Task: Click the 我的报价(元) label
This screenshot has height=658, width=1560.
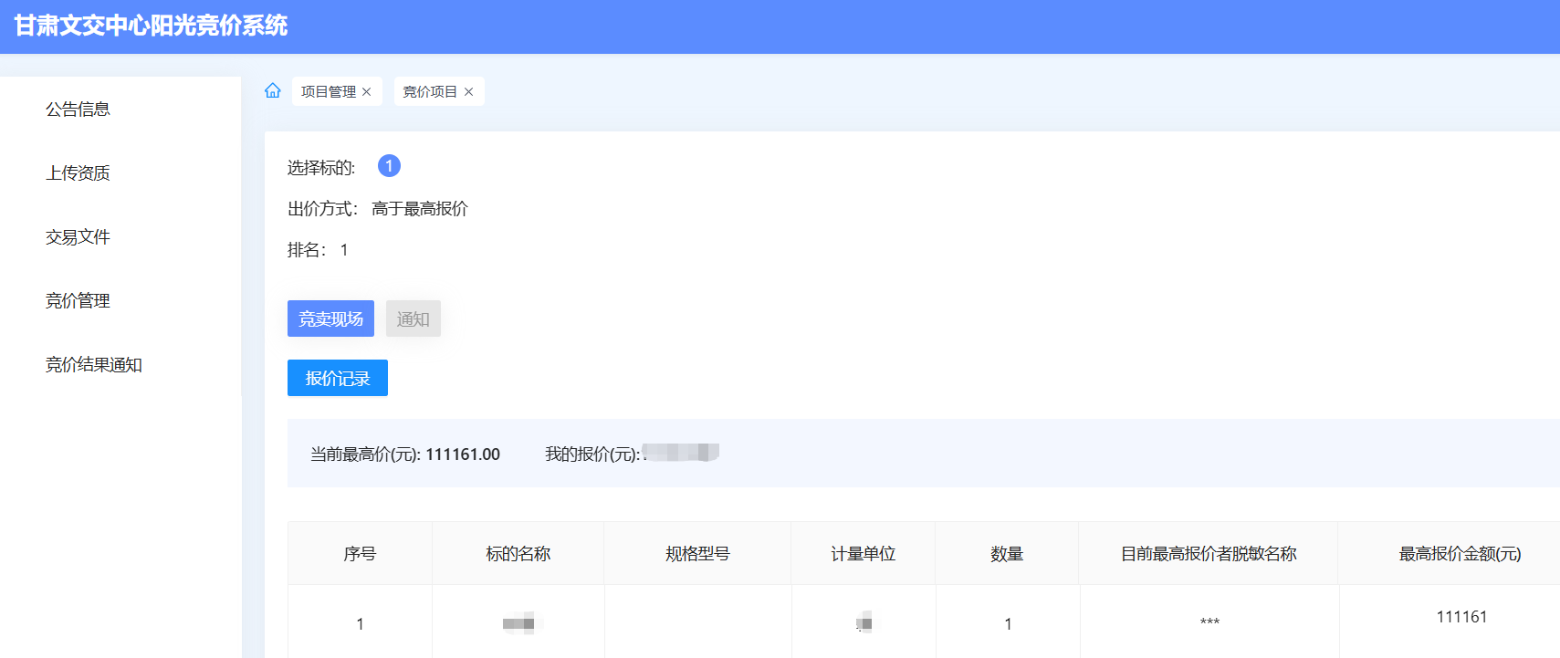Action: coord(592,454)
